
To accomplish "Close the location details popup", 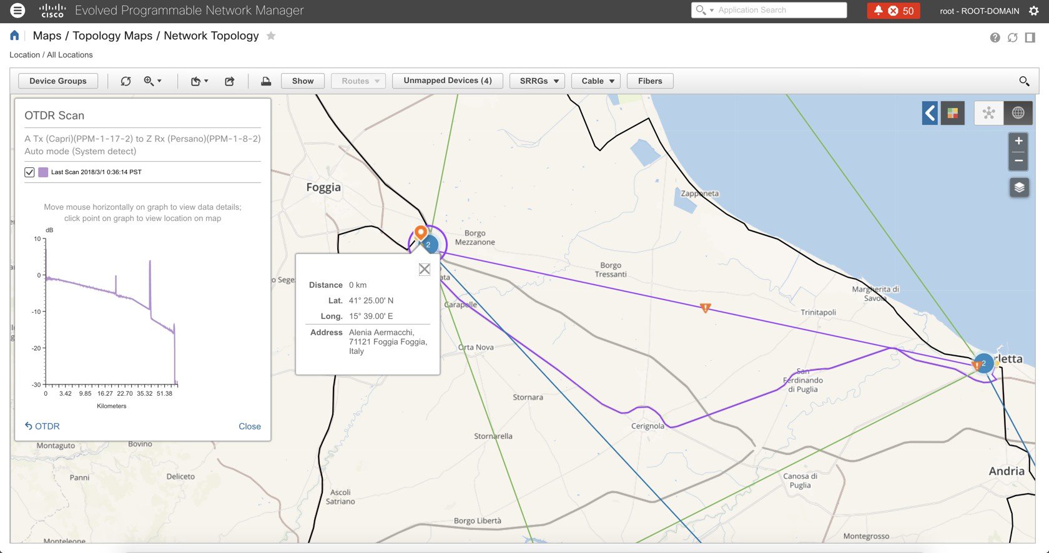I will (x=424, y=269).
